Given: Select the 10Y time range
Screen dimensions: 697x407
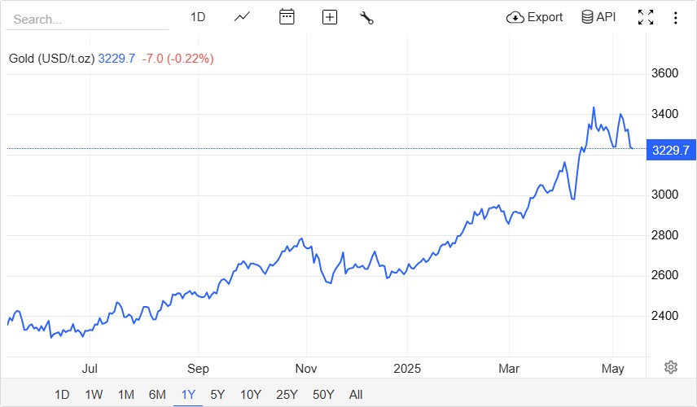Looking at the screenshot, I should [x=251, y=395].
